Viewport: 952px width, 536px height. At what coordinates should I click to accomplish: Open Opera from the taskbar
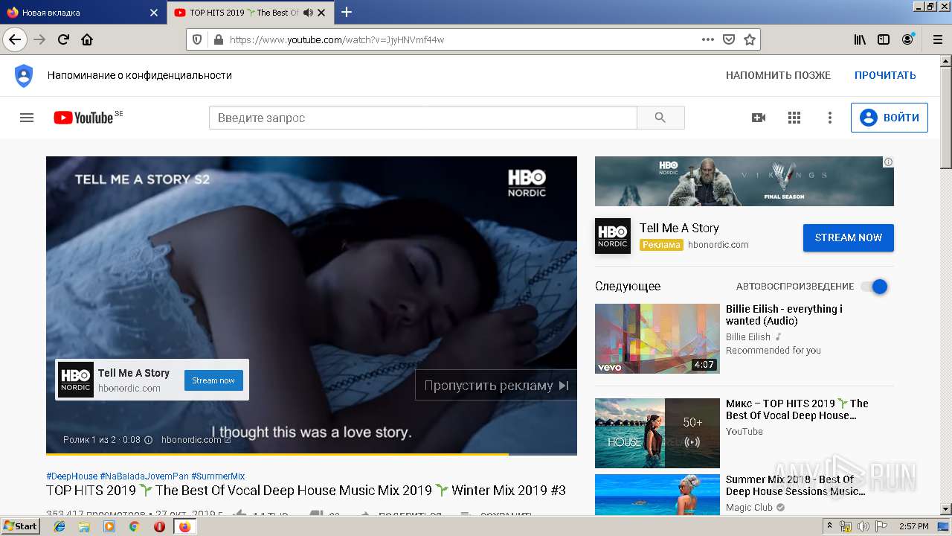click(x=159, y=526)
